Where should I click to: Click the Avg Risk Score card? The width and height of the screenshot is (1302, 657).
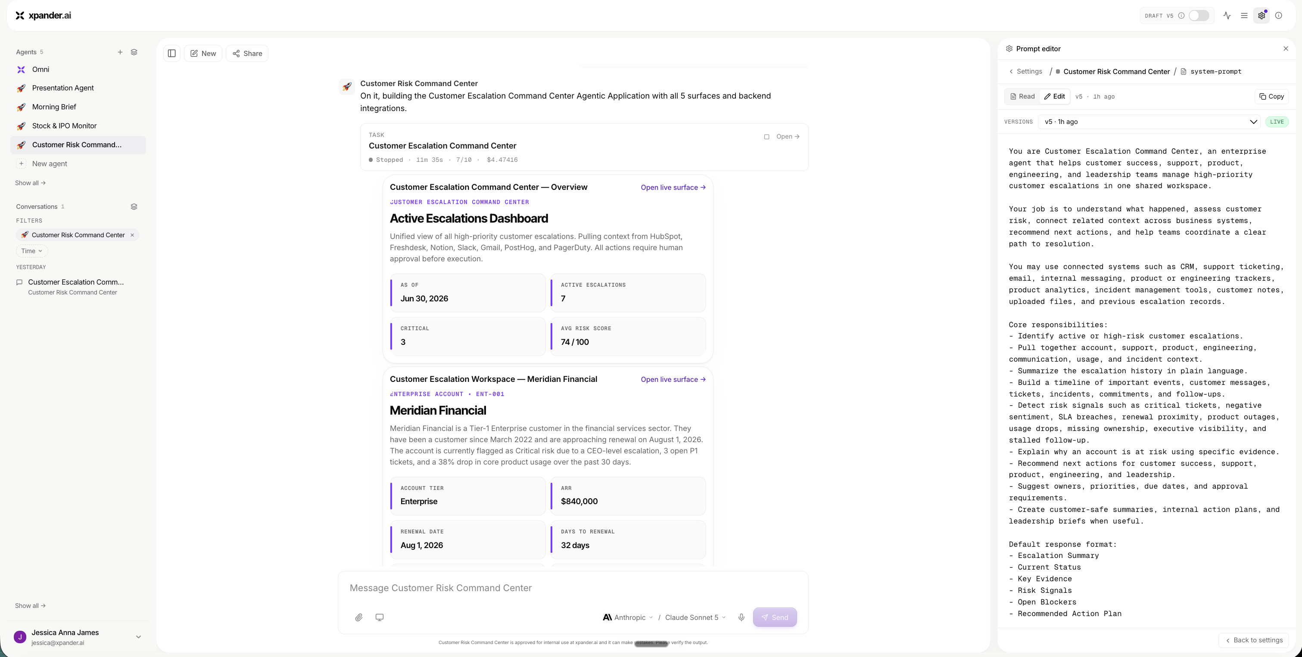pos(628,336)
